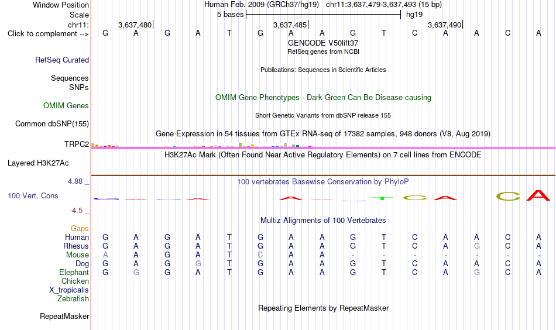This screenshot has height=330, width=556.
Task: Select the X_tropicalis alignment row label
Action: [x=69, y=290]
